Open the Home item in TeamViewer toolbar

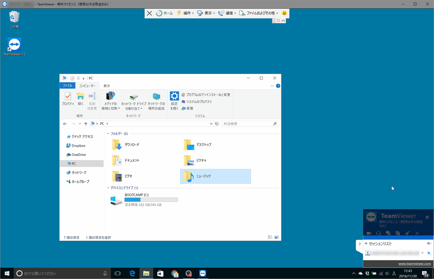click(x=164, y=13)
